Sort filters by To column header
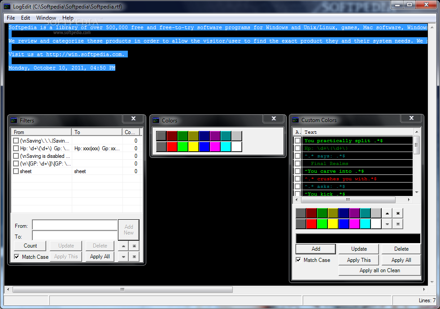Screen dimensions: 440x309 click(x=97, y=132)
